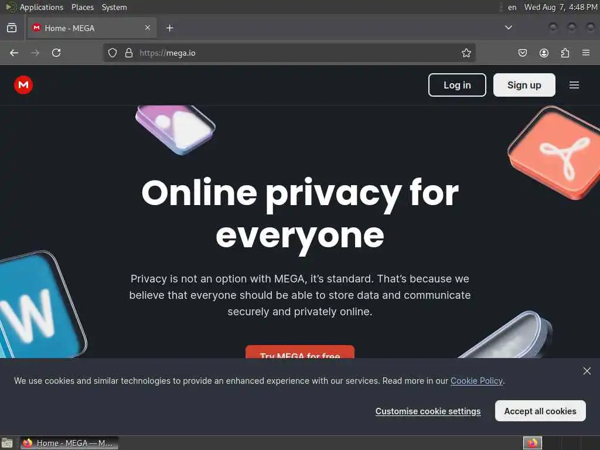The image size is (600, 450).
Task: Go back to the previous page
Action: coord(14,53)
